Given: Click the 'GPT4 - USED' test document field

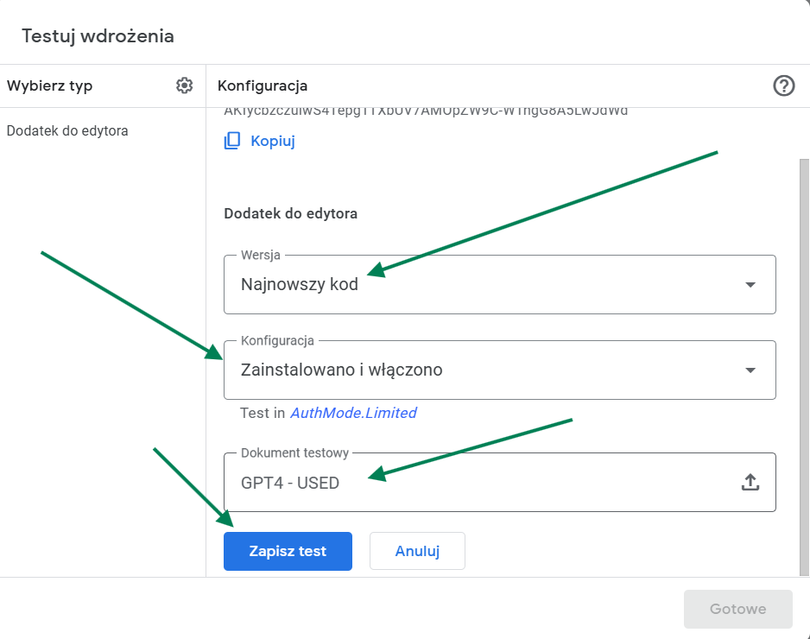Looking at the screenshot, I should pyautogui.click(x=290, y=483).
